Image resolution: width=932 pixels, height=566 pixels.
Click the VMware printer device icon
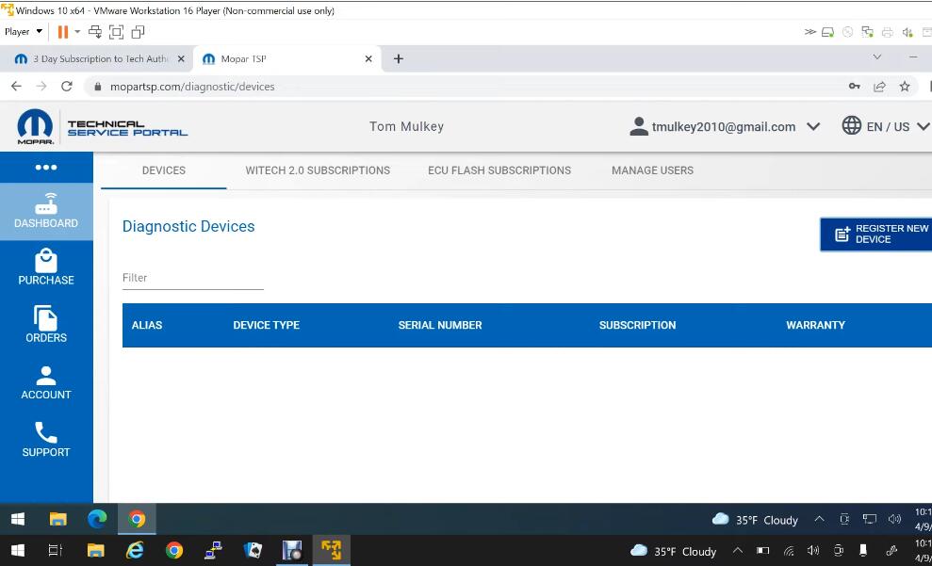(888, 32)
